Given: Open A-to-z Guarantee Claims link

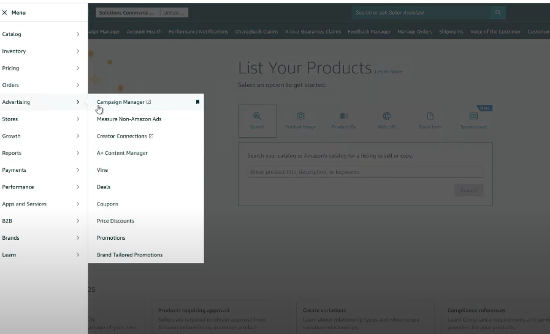Looking at the screenshot, I should coord(313,32).
